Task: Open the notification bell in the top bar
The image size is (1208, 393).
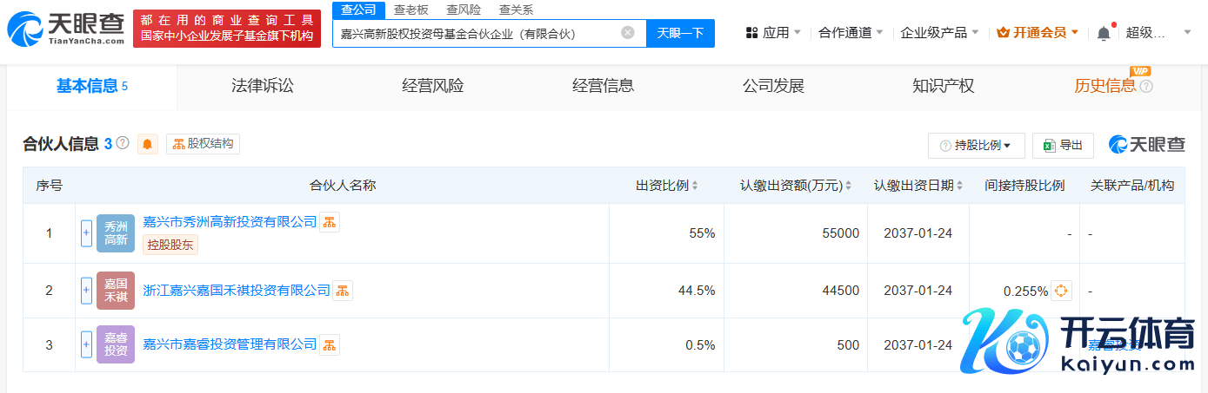Action: [1104, 33]
